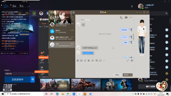The height and width of the screenshot is (96, 171).
Task: Open the topmost anime-avatar conversation in QQ list
Action: pos(62,18)
